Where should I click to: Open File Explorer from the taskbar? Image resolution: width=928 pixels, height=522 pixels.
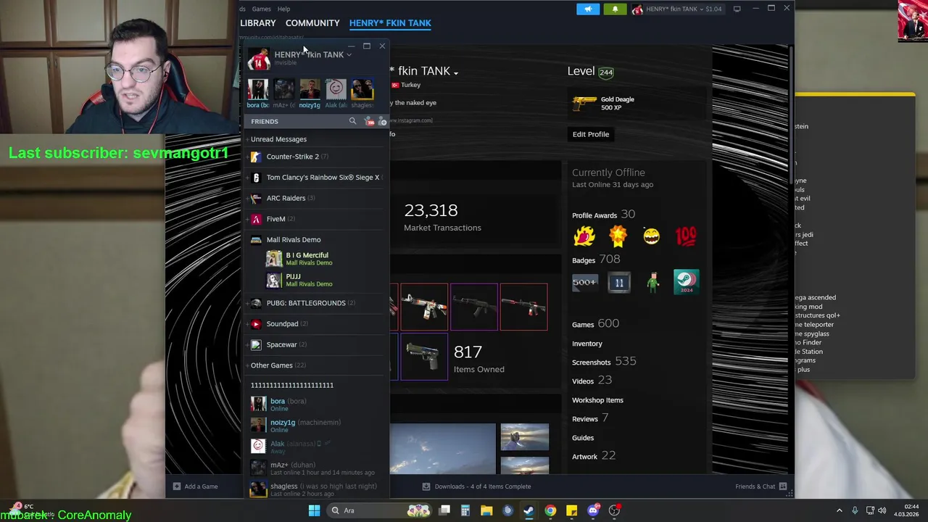486,510
